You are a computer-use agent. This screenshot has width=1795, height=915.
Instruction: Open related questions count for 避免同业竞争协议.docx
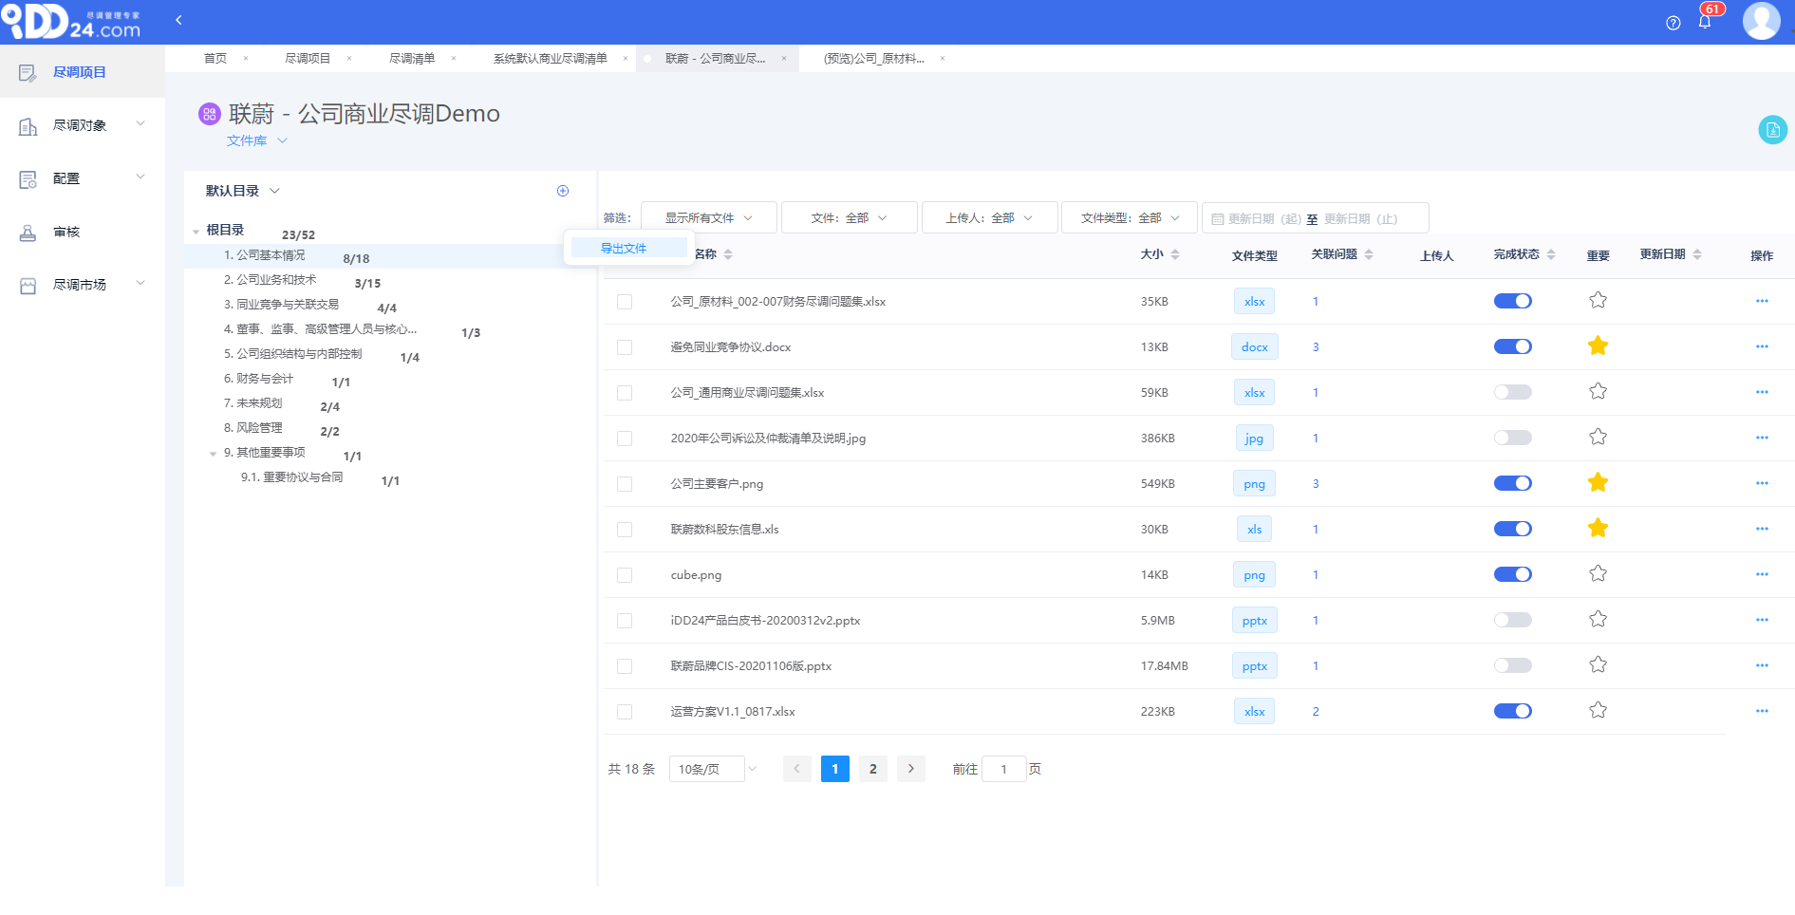point(1316,347)
